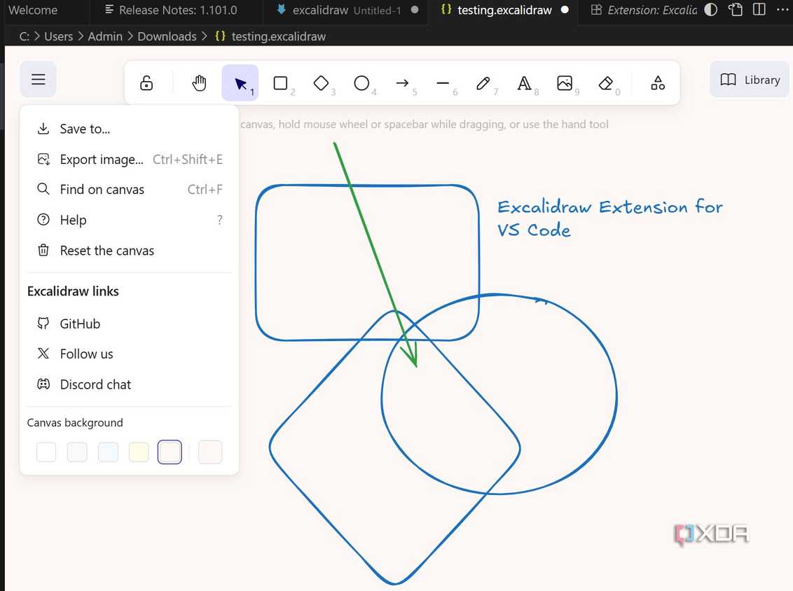Select the Draw pencil tool
Image resolution: width=793 pixels, height=591 pixels.
pyautogui.click(x=483, y=83)
